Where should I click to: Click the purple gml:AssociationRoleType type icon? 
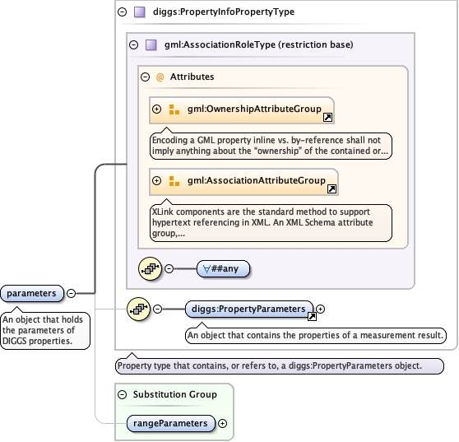[151, 44]
